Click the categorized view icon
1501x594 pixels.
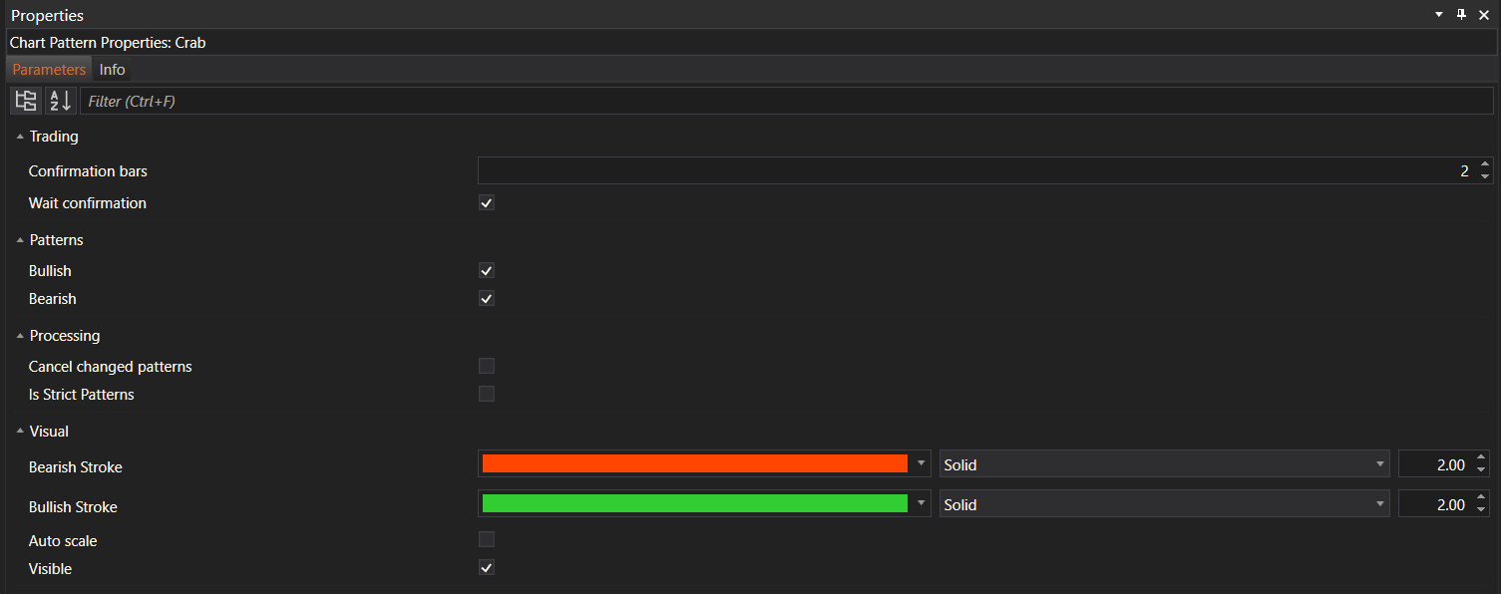(x=26, y=101)
